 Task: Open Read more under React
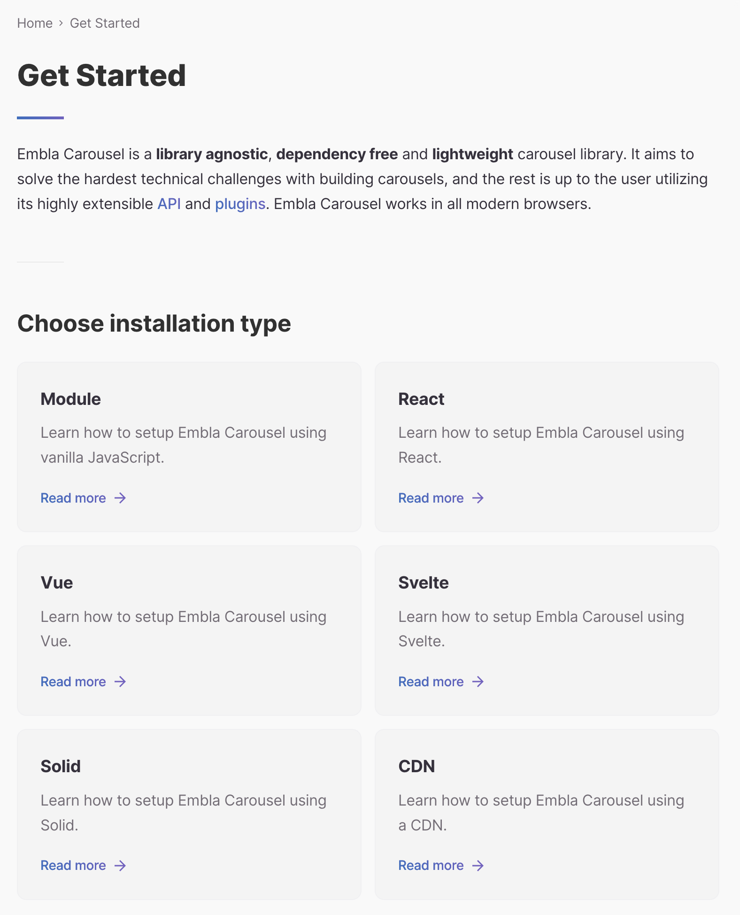point(431,498)
